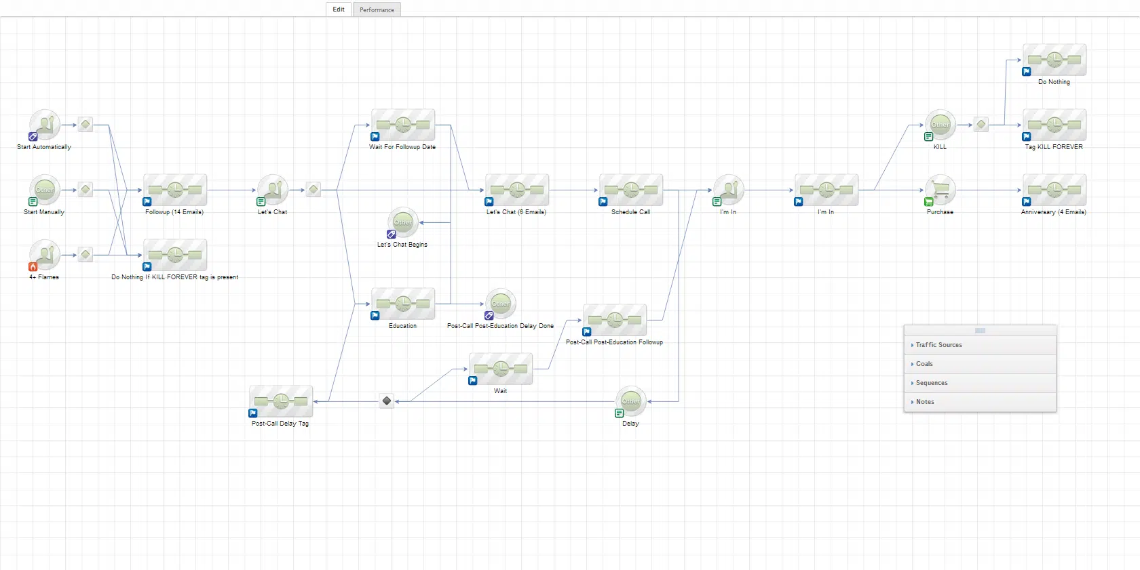Image resolution: width=1140 pixels, height=570 pixels.
Task: Click the dark diamond connector before Post-Call Delay Tag
Action: [x=387, y=401]
